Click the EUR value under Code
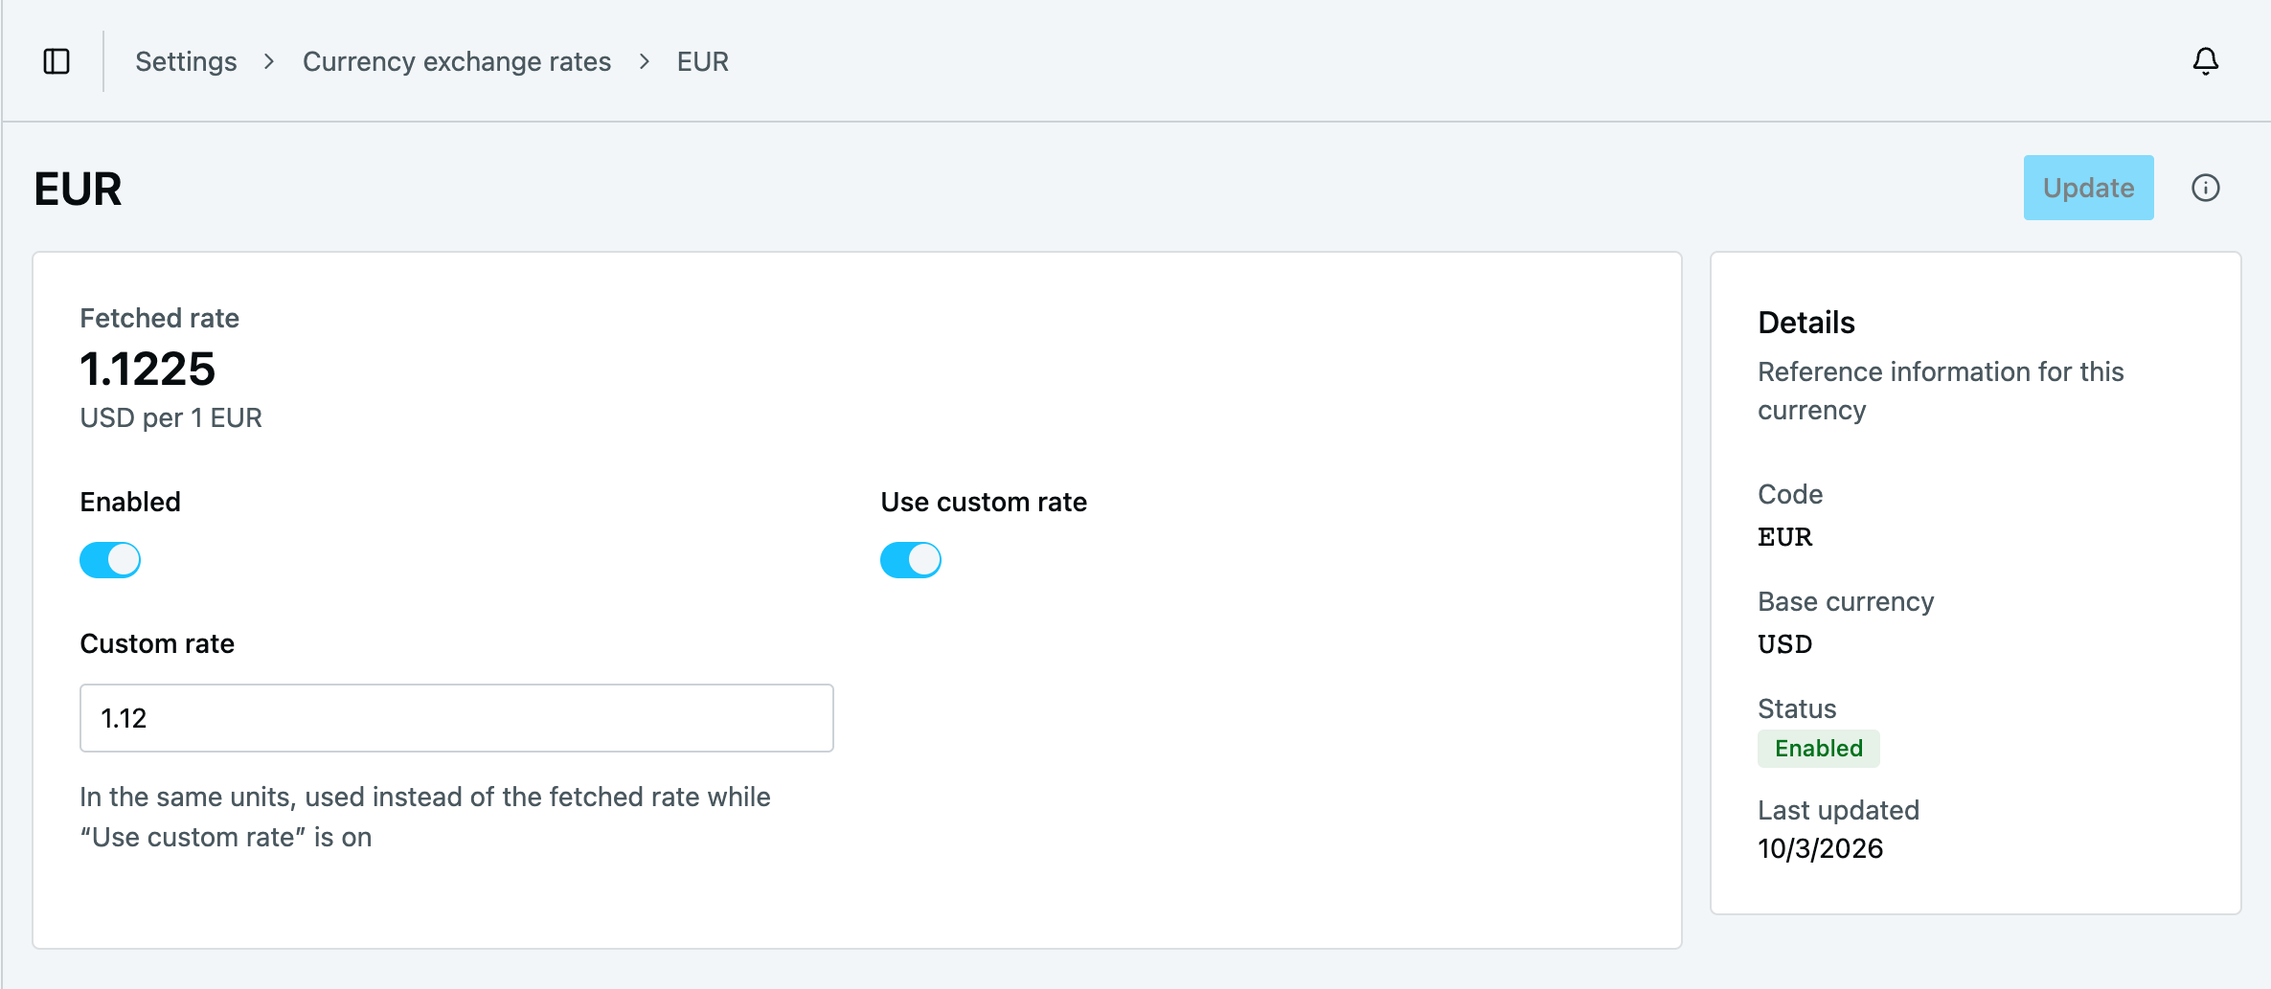Screen dimensions: 2271x989 [x=1785, y=537]
